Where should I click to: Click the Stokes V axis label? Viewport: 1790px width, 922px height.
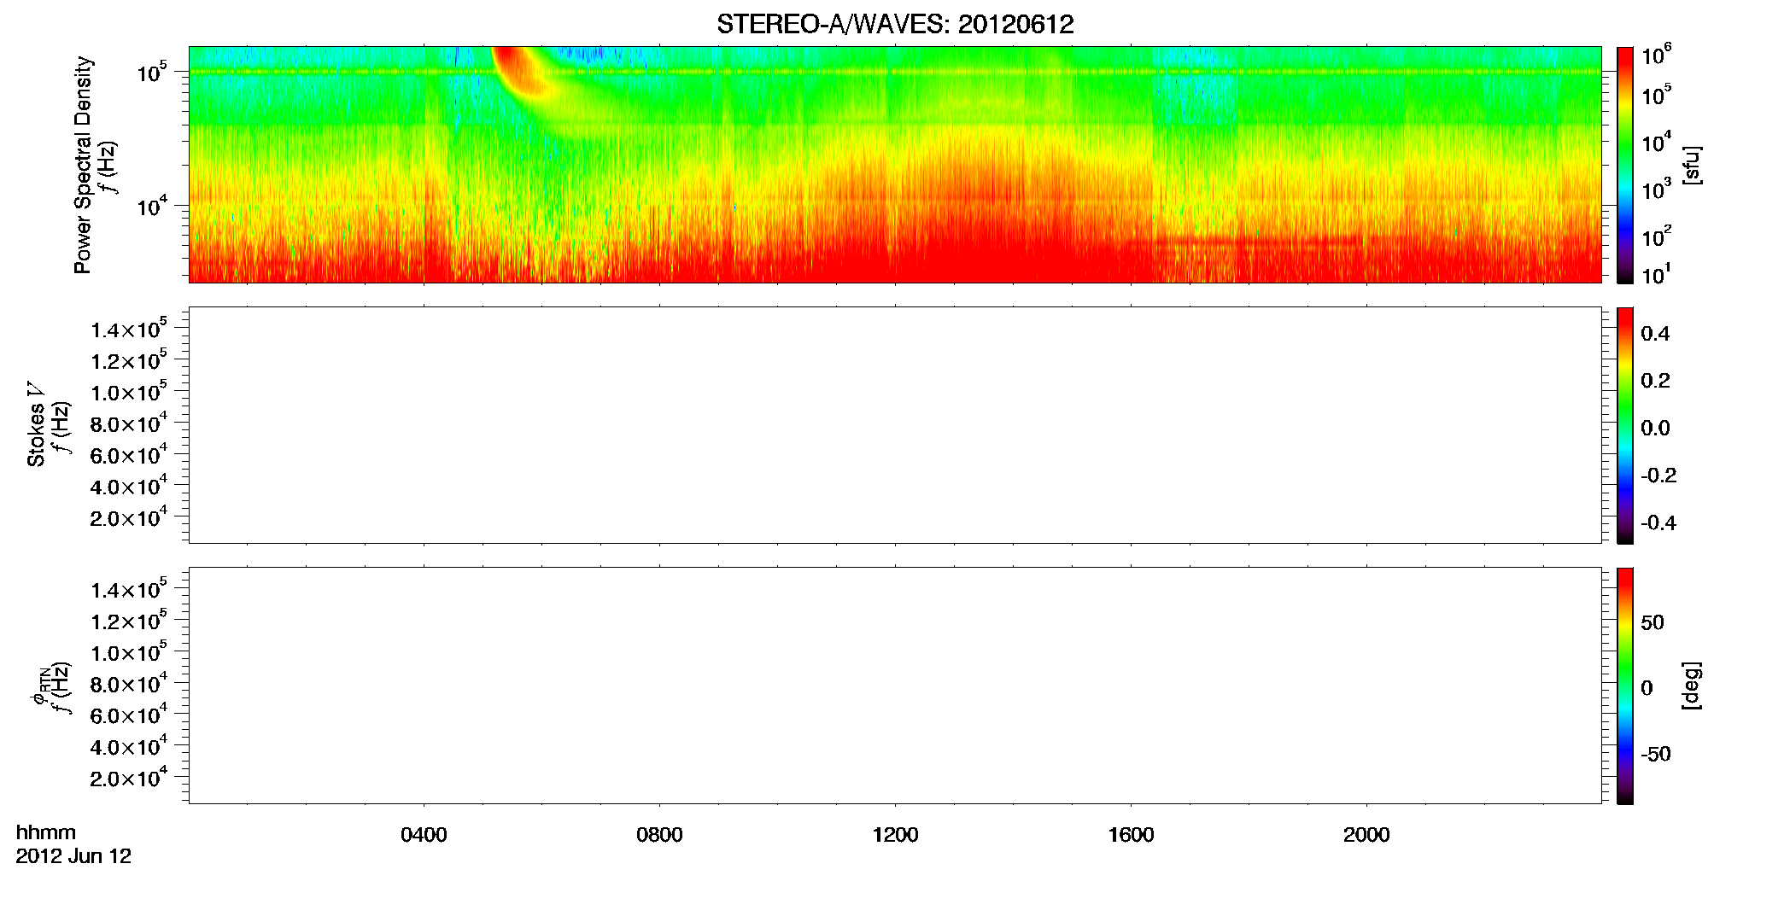pos(36,424)
